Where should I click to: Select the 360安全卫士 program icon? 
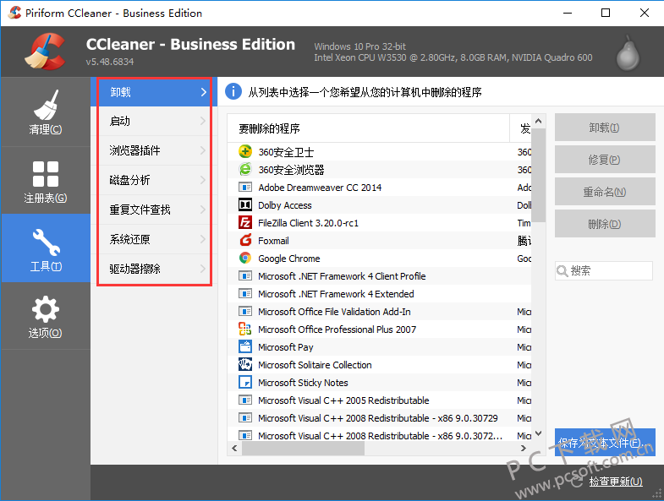click(x=245, y=151)
